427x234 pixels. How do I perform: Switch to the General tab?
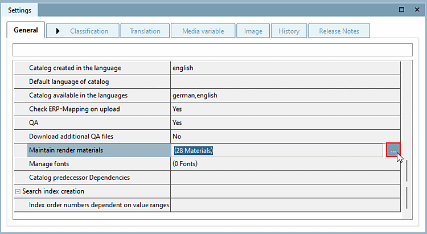[26, 31]
